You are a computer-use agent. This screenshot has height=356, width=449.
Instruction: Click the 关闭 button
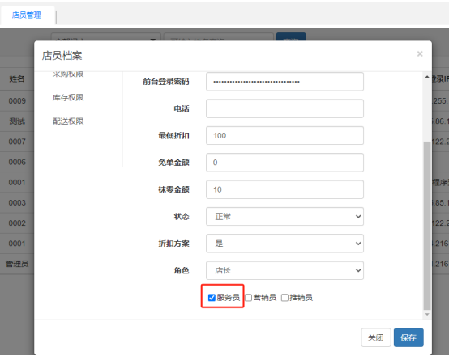click(x=376, y=337)
